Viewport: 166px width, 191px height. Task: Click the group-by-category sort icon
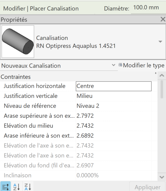5,186
